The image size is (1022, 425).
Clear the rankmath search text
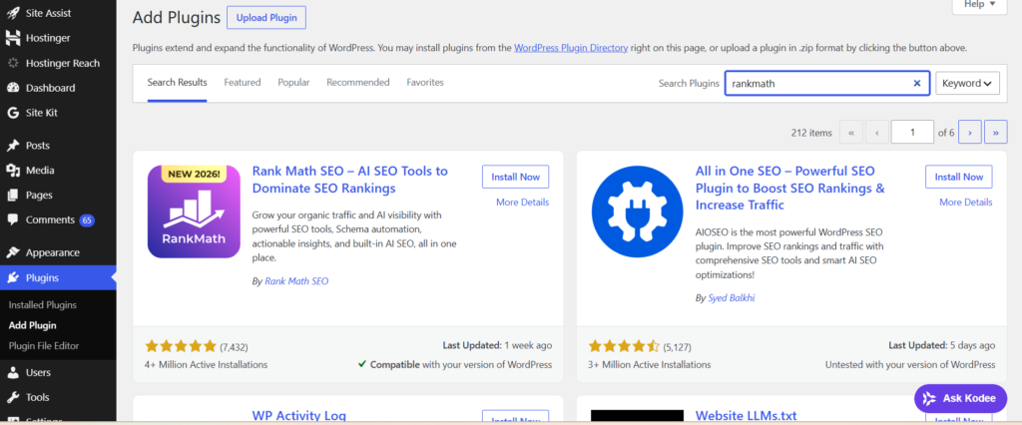(x=917, y=84)
